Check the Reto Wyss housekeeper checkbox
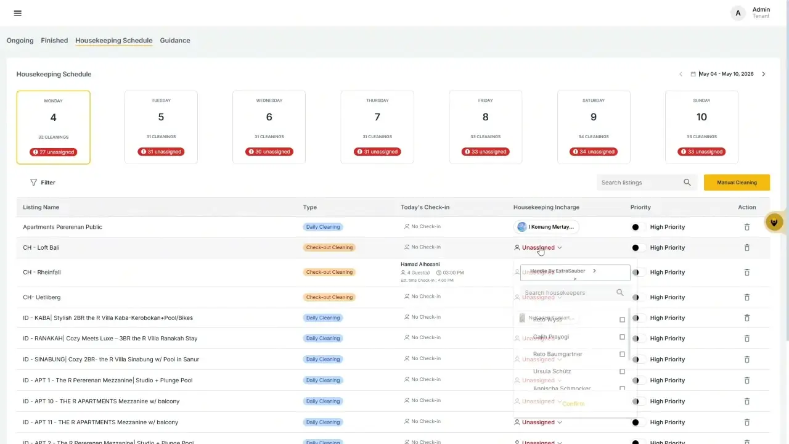 pyautogui.click(x=622, y=319)
